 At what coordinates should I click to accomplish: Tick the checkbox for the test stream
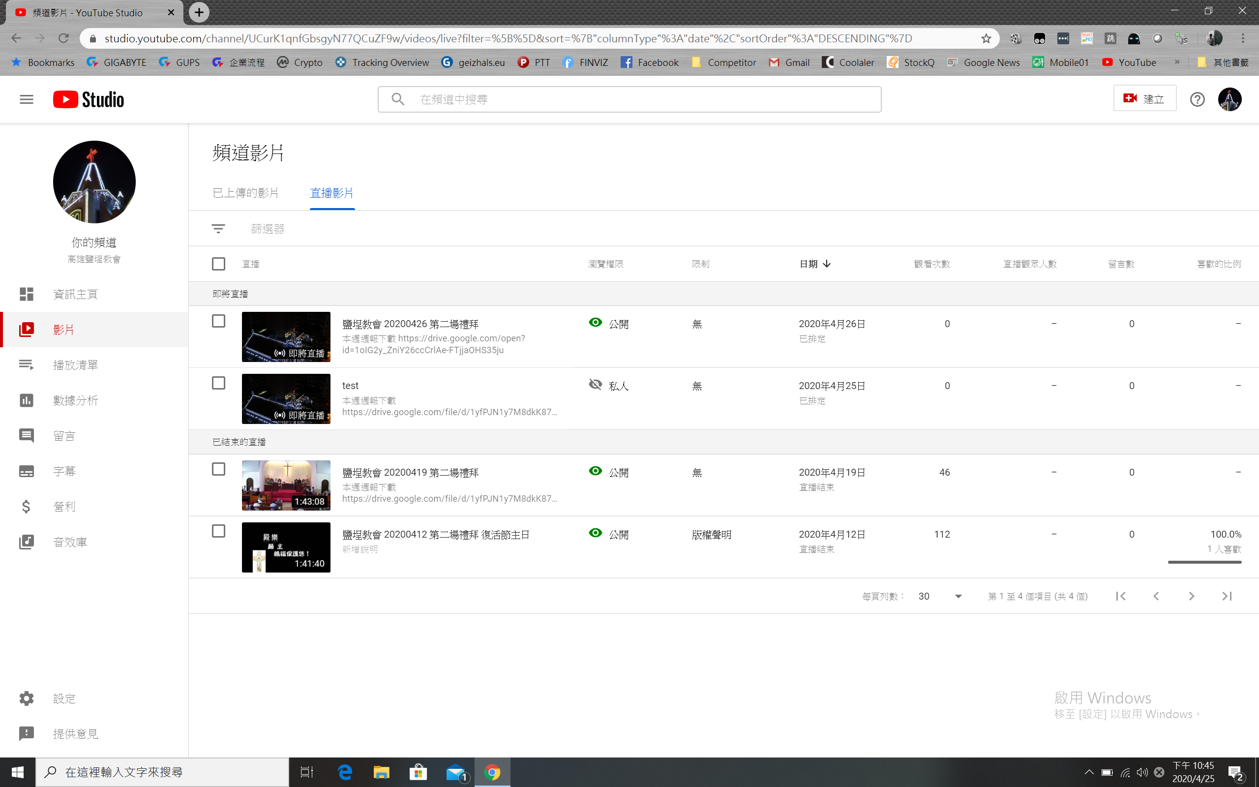point(218,383)
